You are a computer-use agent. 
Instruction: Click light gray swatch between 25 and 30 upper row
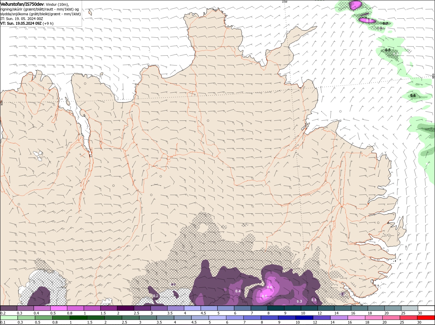[410, 308]
